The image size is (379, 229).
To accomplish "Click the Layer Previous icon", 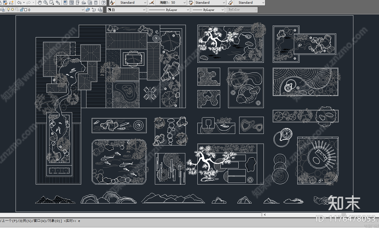I will tap(94, 10).
